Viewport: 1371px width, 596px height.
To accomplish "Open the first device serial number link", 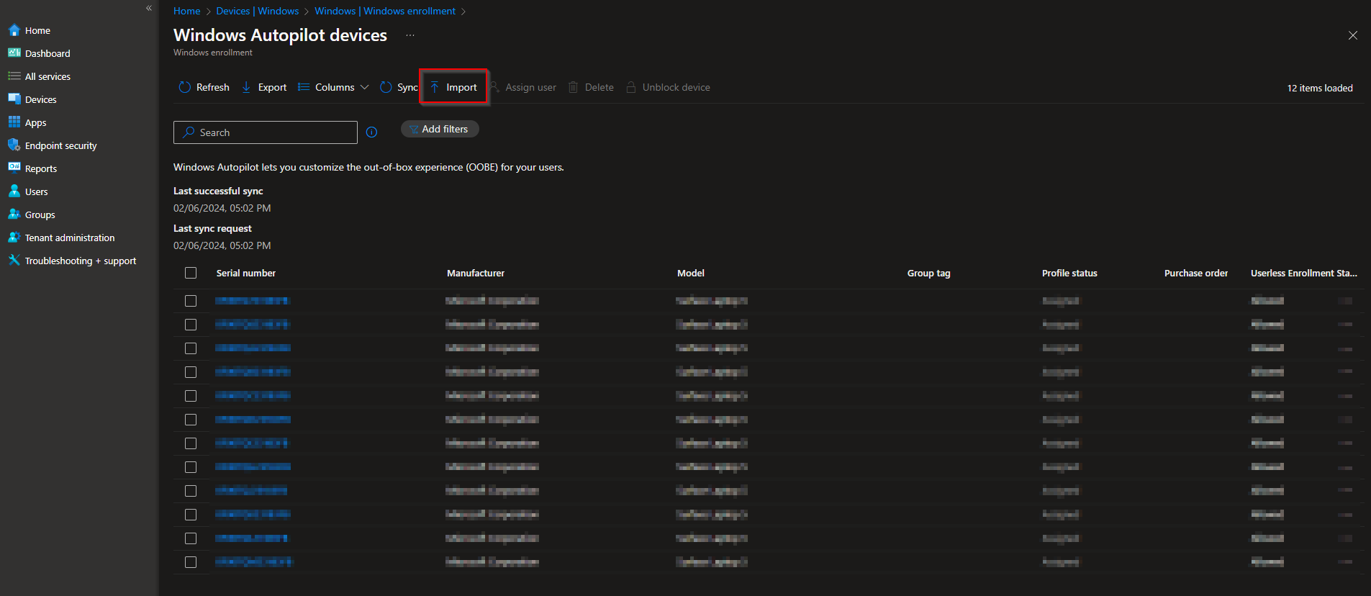I will (252, 301).
